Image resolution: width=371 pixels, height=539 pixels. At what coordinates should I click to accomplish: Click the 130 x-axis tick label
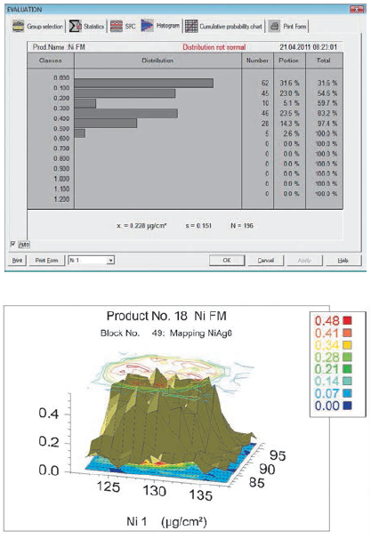click(155, 491)
